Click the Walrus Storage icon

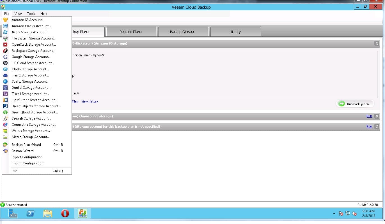5,131
